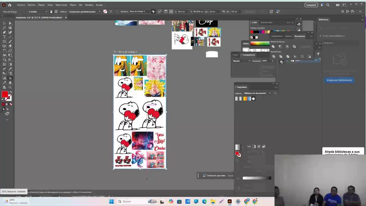Open Microsoft Edge from the taskbar
The image size is (366, 206).
[x=204, y=201]
